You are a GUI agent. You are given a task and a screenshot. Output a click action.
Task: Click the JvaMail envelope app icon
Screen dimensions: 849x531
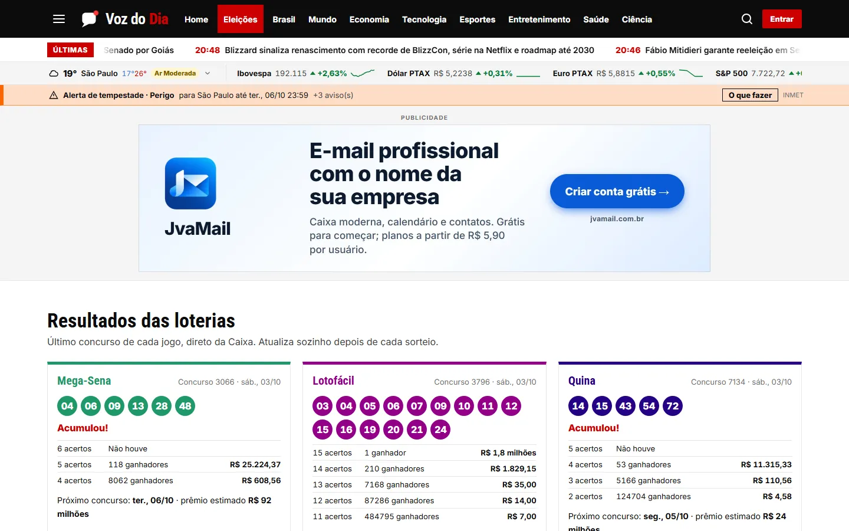coord(190,183)
